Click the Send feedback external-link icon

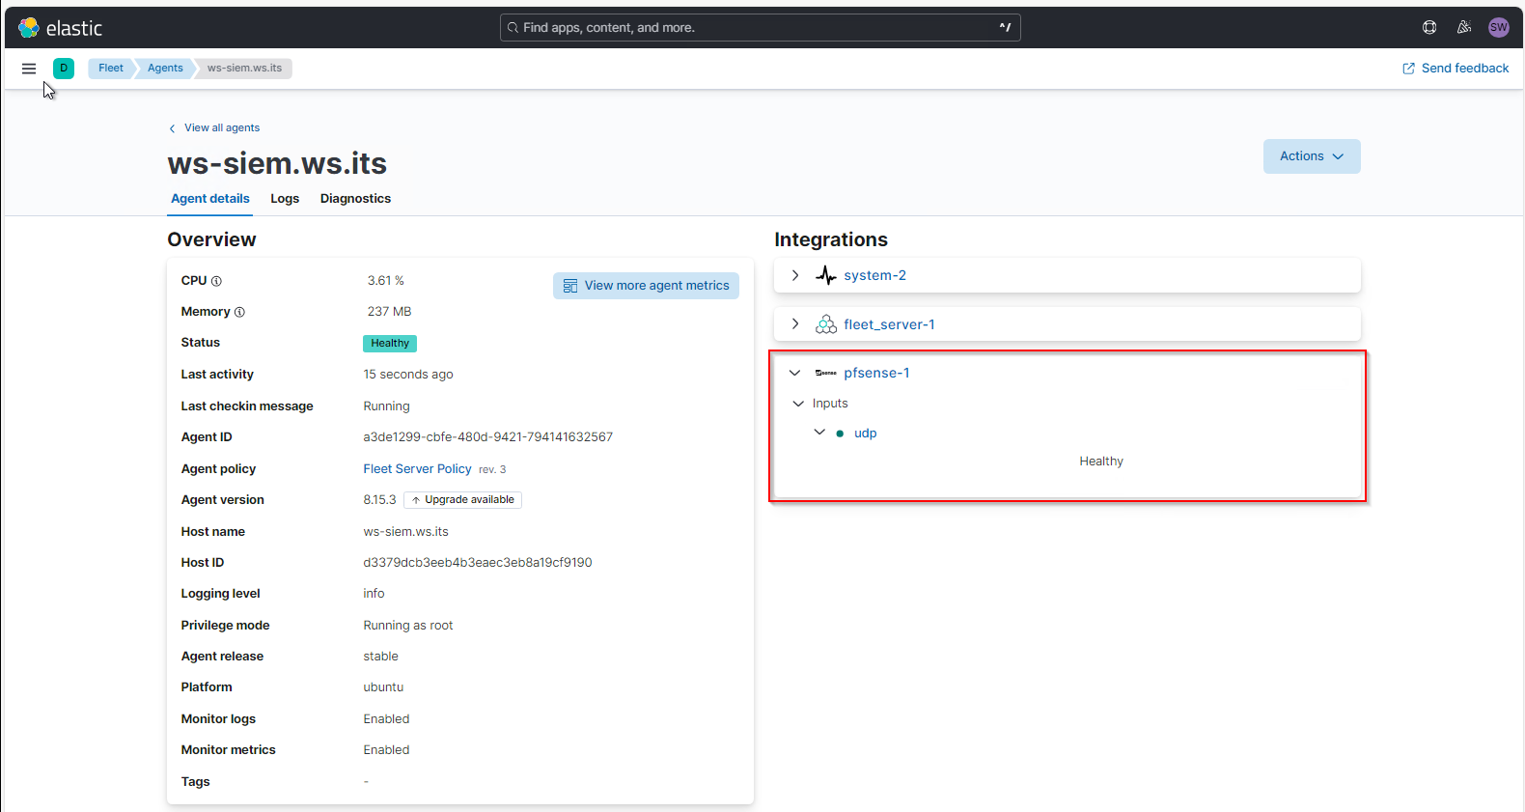pyautogui.click(x=1408, y=69)
